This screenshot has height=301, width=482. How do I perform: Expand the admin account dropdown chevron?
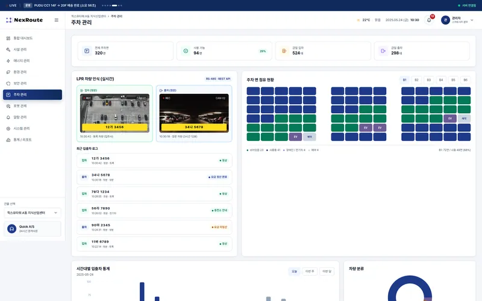[472, 20]
